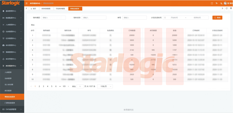Click the 结束时间 end time field
Screen dimensions: 233x113
coord(197,18)
